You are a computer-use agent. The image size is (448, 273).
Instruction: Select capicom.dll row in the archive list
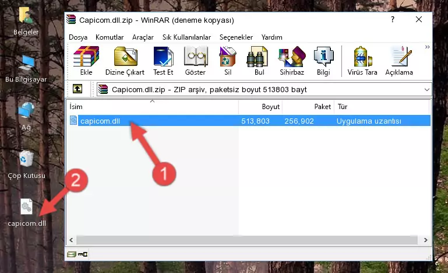tap(249, 121)
